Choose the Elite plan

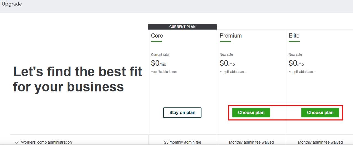click(320, 113)
